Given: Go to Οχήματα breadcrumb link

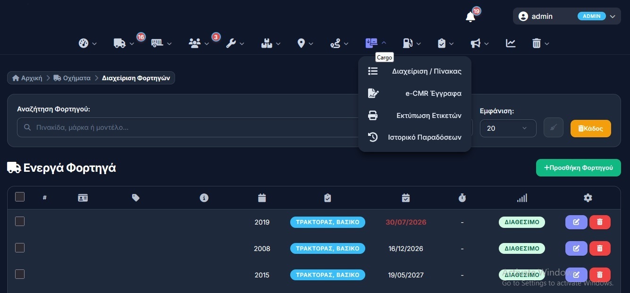Looking at the screenshot, I should pos(72,78).
